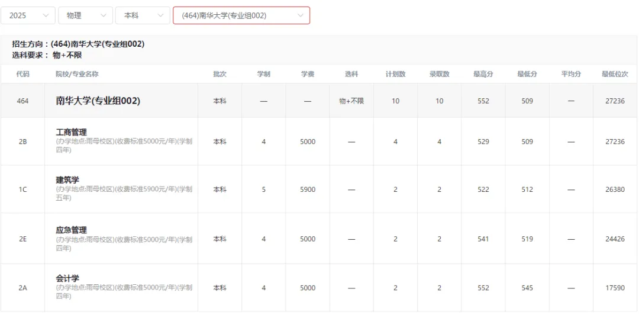Click lowest rank 26380 in 建筑学 row
The height and width of the screenshot is (315, 639).
615,189
